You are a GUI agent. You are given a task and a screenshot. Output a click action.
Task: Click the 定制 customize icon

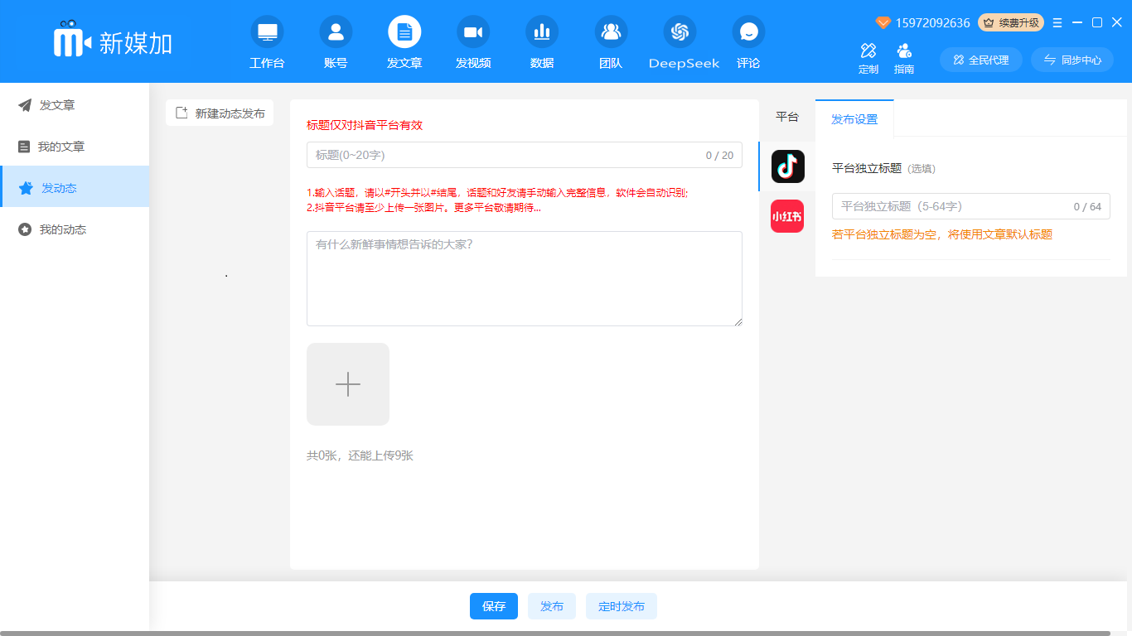coord(868,51)
